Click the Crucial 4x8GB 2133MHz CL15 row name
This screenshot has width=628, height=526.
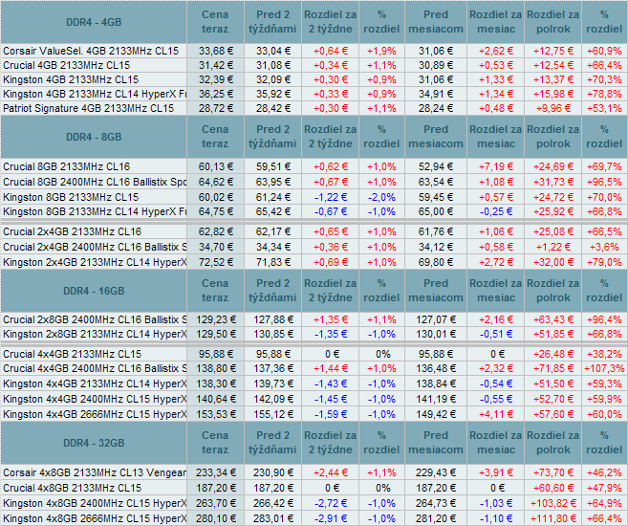(72, 488)
